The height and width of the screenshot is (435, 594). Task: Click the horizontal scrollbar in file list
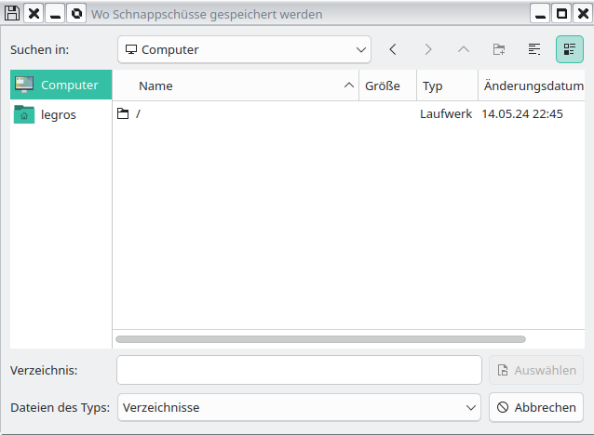(x=320, y=339)
